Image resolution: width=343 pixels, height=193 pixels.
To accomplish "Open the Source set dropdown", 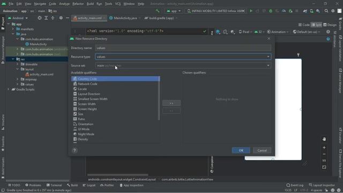I will tap(183, 65).
